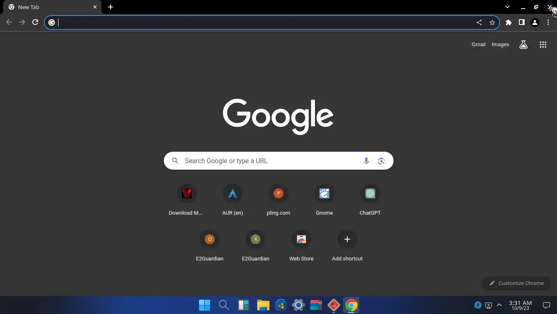Image resolution: width=557 pixels, height=314 pixels.
Task: Start voice search with the microphone
Action: click(x=366, y=161)
